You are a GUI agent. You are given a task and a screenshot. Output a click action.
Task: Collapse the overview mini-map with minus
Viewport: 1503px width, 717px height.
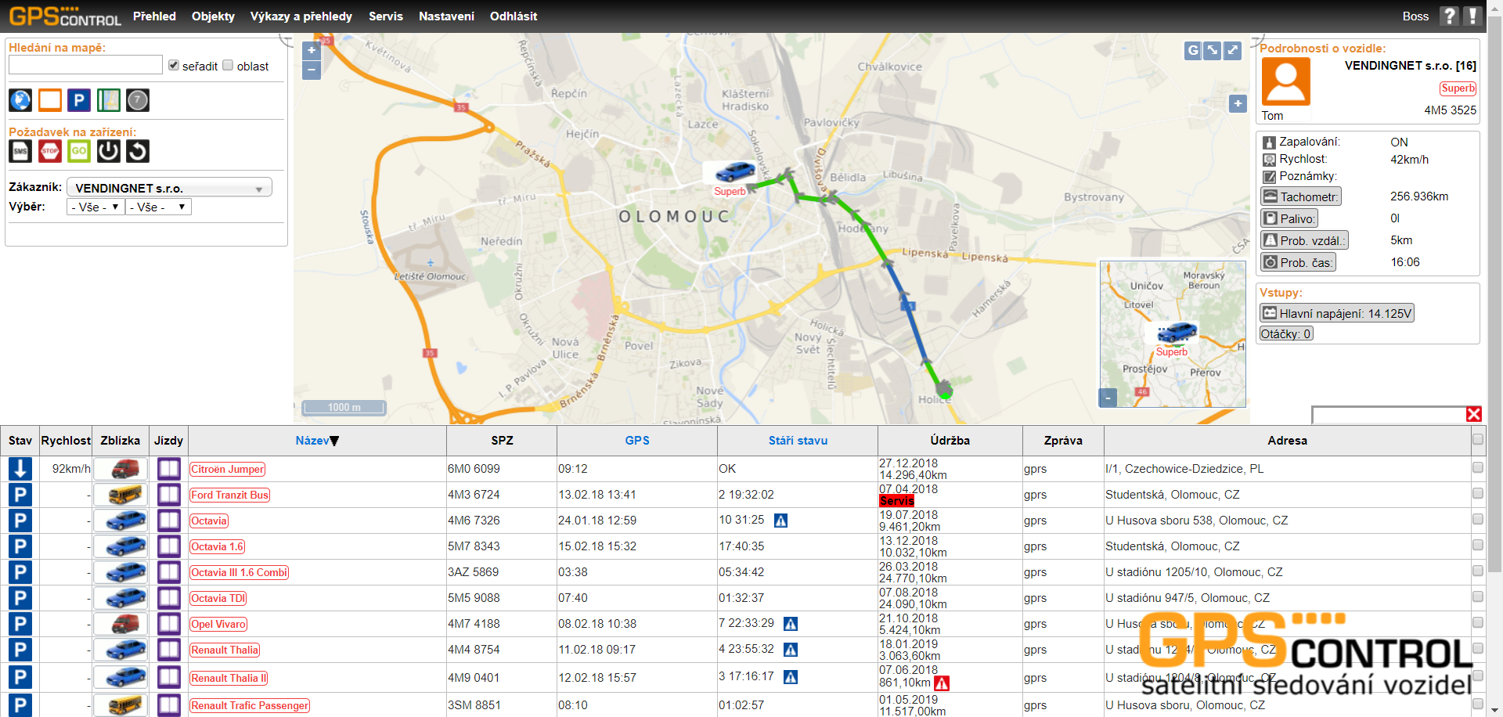click(x=1108, y=398)
